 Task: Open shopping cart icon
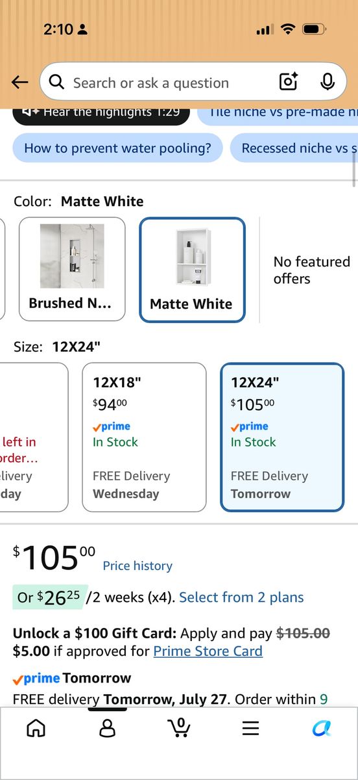[x=179, y=727]
